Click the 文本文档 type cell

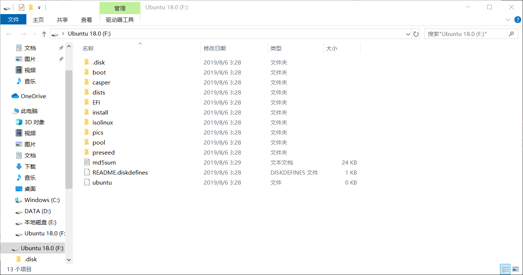tap(282, 162)
